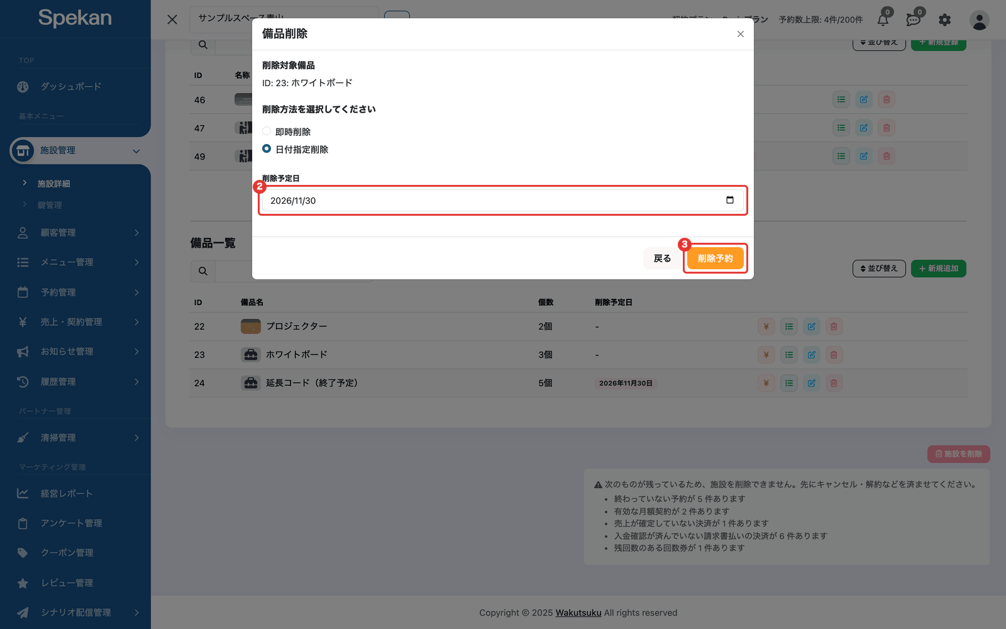Click the edit icon for ホワイトボード row
1006x629 pixels.
point(812,355)
